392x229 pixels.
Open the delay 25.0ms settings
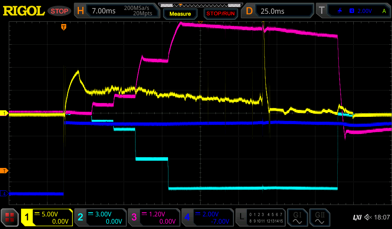(x=279, y=11)
